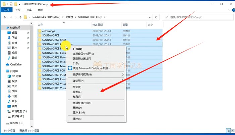Click the search SOLIDWORKS Corp box

[x=198, y=17]
